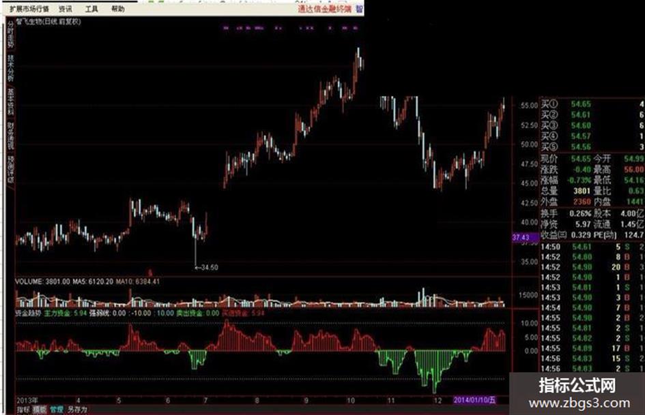The height and width of the screenshot is (415, 645).
Task: Click the 资金趋势 indicator name
Action: pos(28,313)
